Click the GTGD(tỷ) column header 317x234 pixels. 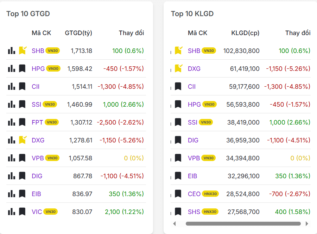click(78, 33)
